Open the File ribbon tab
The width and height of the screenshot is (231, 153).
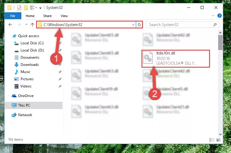(x=13, y=16)
